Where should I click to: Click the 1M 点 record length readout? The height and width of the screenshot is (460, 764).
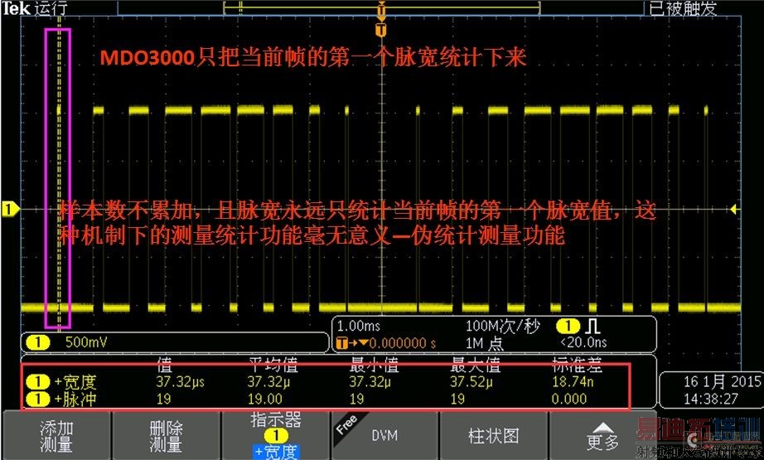485,343
